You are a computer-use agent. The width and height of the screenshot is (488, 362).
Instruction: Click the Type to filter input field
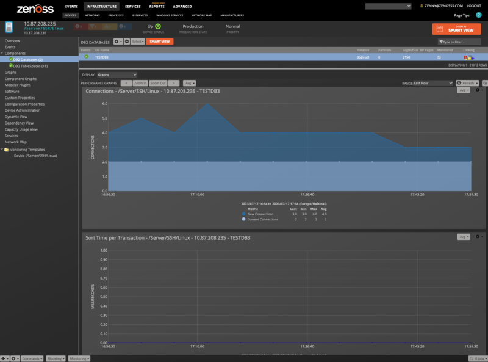click(459, 42)
